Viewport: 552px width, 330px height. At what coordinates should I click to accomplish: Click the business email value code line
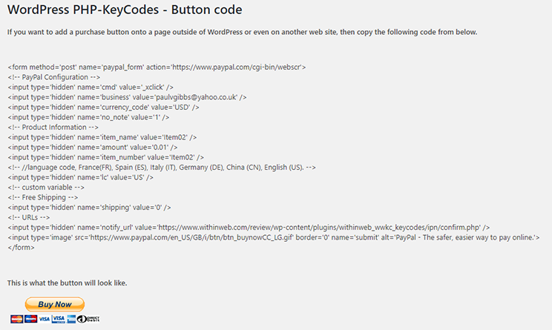tap(127, 96)
